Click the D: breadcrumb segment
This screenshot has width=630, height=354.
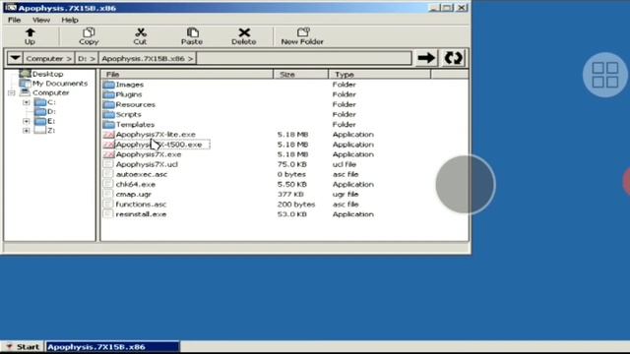coord(87,59)
